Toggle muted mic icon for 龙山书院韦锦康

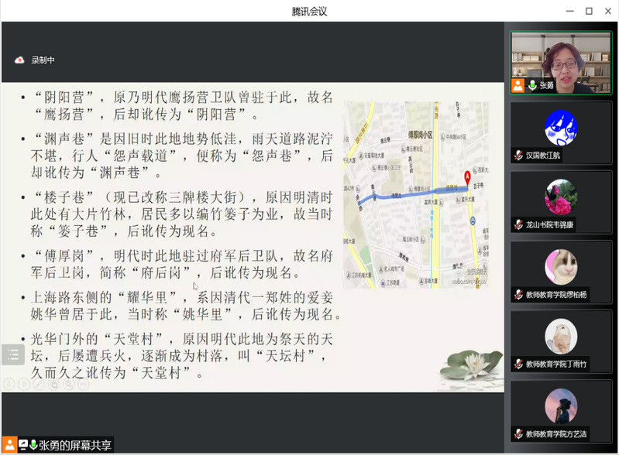[x=518, y=225]
